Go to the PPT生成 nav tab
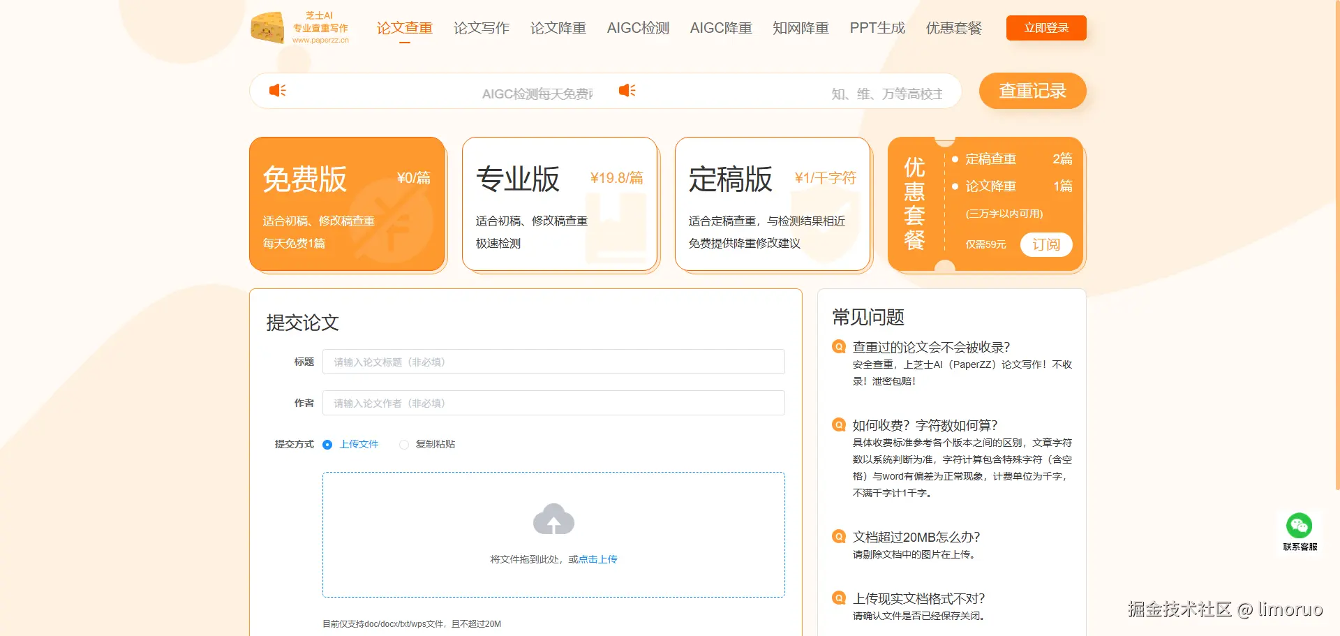The height and width of the screenshot is (636, 1340). coord(877,28)
